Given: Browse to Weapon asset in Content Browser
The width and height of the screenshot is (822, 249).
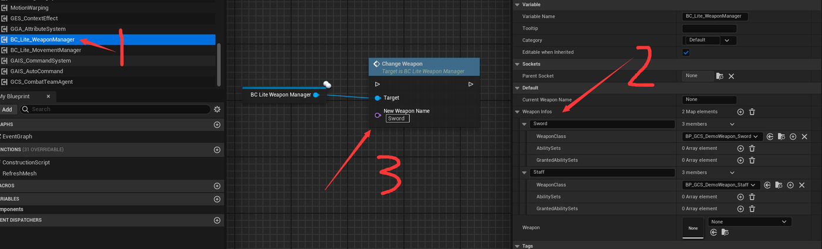Looking at the screenshot, I should tap(725, 233).
